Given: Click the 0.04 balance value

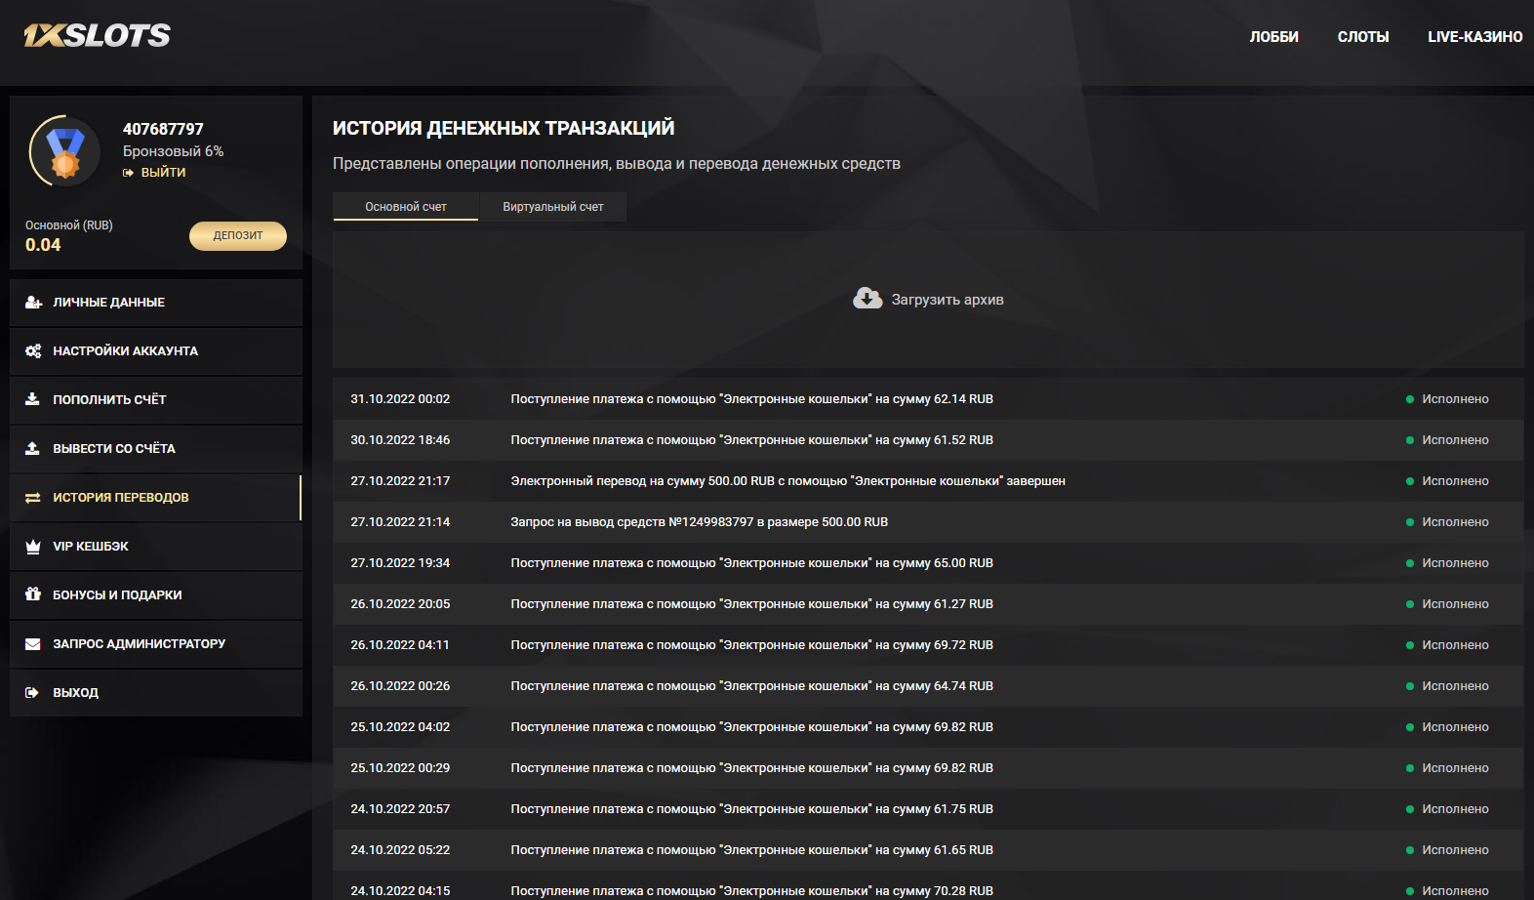Looking at the screenshot, I should (x=43, y=245).
